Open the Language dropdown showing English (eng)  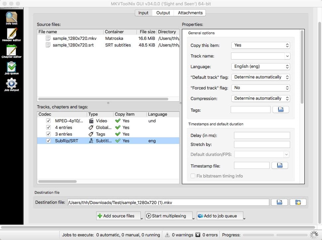[x=260, y=66]
